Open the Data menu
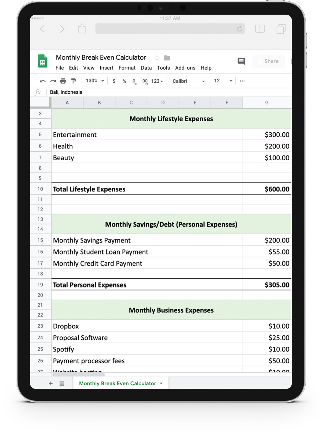 [146, 68]
